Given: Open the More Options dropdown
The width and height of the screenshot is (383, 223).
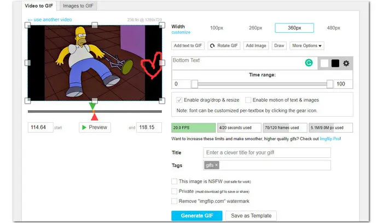Looking at the screenshot, I should coord(307,45).
